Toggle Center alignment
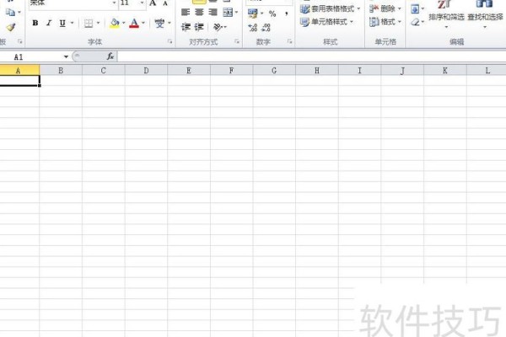Screen dimensions: 506x337 coord(199,13)
